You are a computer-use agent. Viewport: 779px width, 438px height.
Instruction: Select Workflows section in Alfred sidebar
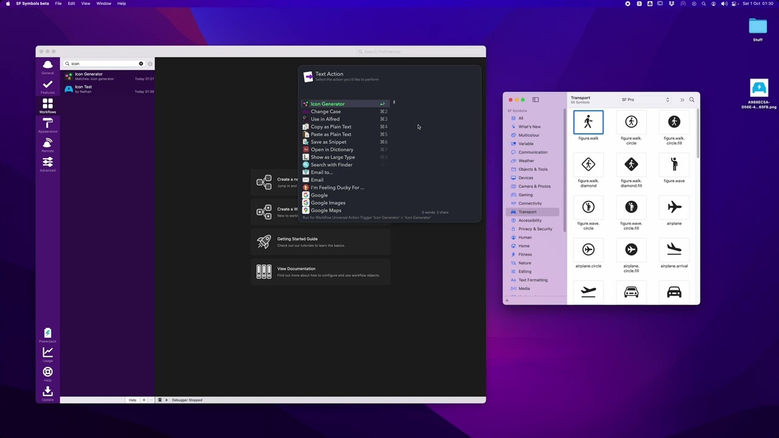coord(47,106)
